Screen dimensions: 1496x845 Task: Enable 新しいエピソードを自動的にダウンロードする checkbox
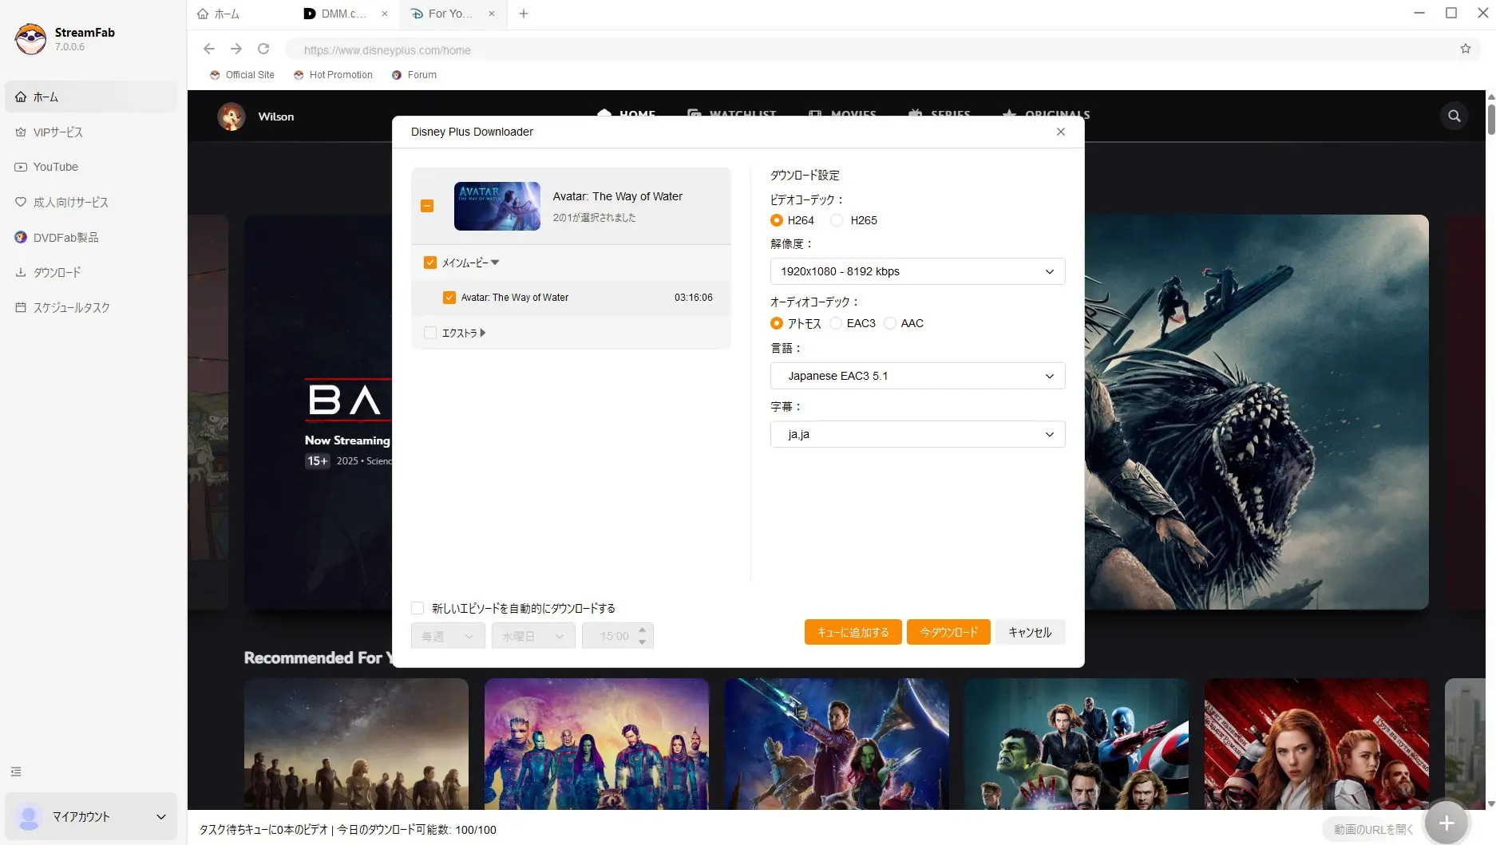(x=418, y=608)
